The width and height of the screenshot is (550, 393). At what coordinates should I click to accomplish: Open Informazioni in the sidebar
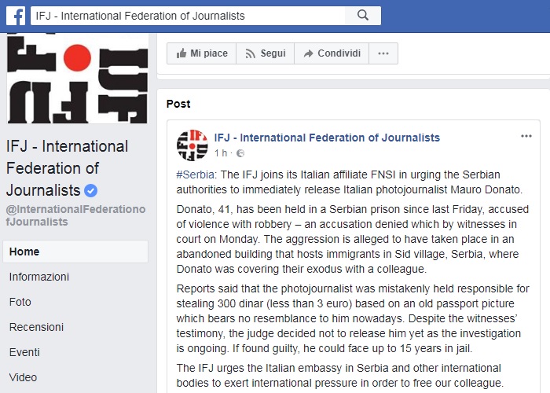click(39, 277)
